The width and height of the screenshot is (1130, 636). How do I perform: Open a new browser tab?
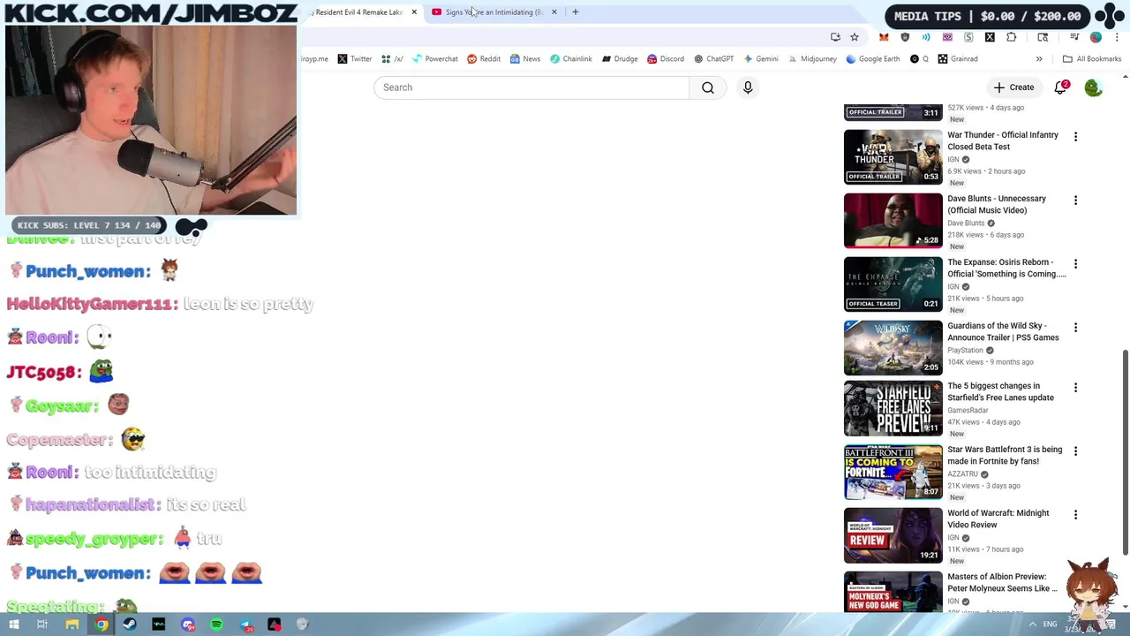(x=576, y=12)
